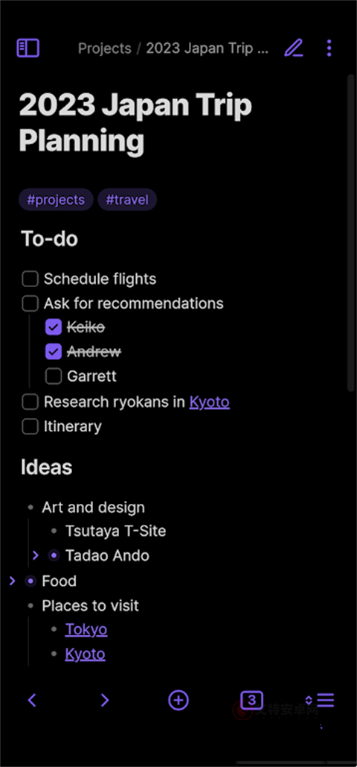The height and width of the screenshot is (767, 357).
Task: Follow the Tokyo link under Places to visit
Action: 86,629
